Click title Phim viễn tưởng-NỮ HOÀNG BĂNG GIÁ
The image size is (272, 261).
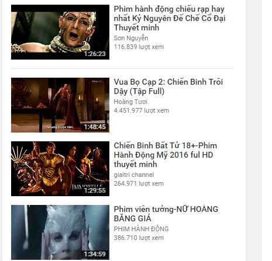click(166, 214)
